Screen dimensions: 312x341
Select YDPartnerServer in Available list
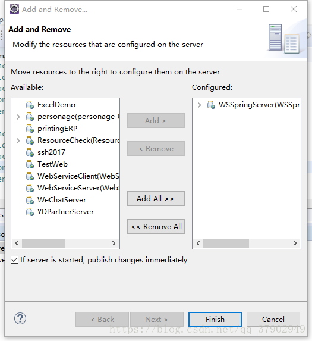[65, 212]
